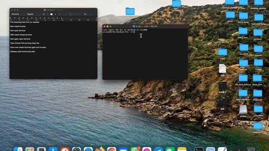Click the line 'Type Chmod 755 and drop down file'
The image size is (269, 151).
[24, 43]
